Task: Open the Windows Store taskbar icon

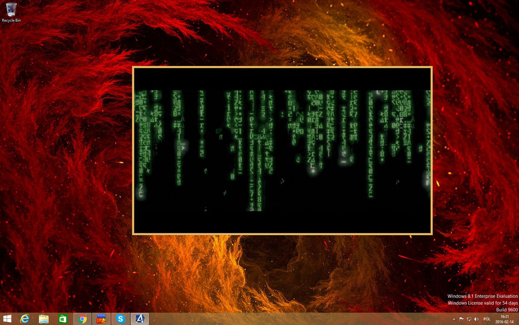Action: click(x=62, y=319)
